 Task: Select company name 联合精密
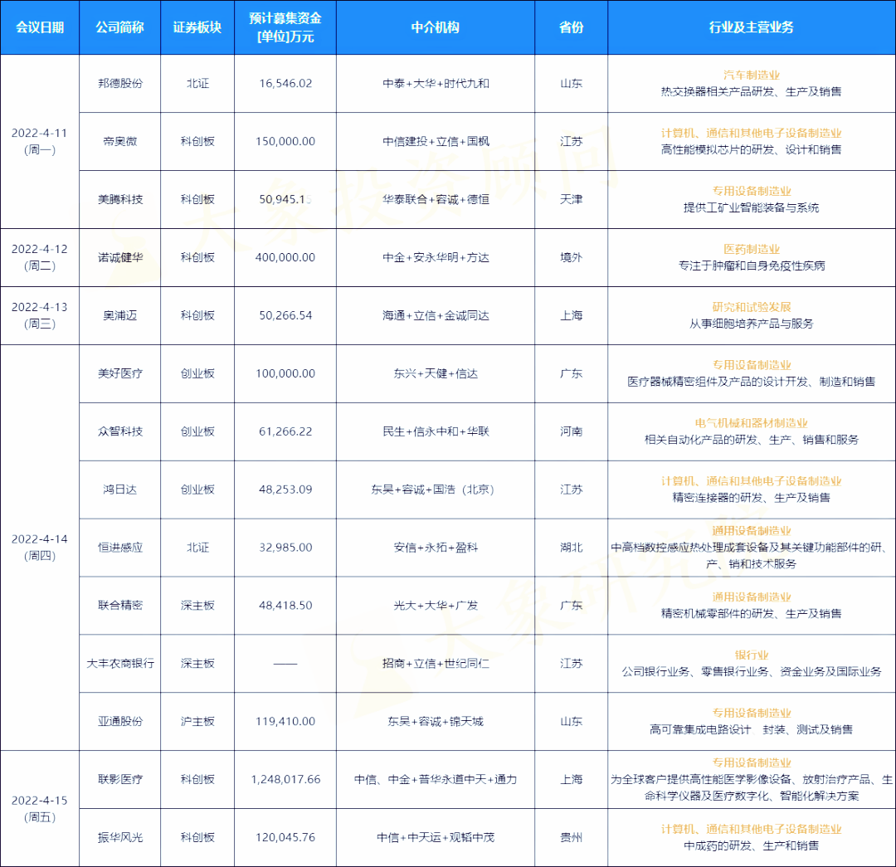click(x=120, y=606)
